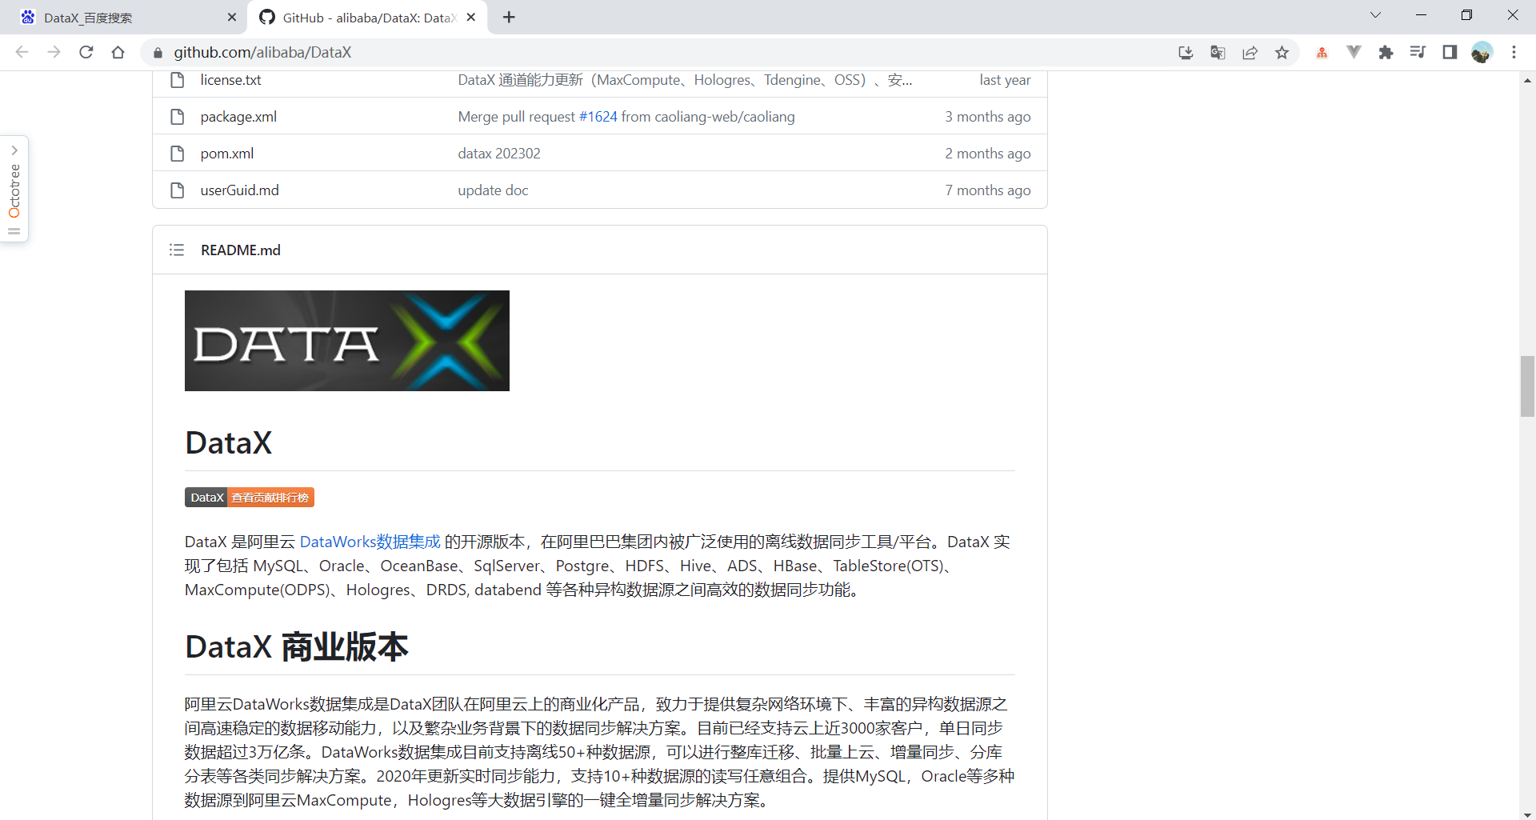Reload the current GitHub page

(x=86, y=52)
